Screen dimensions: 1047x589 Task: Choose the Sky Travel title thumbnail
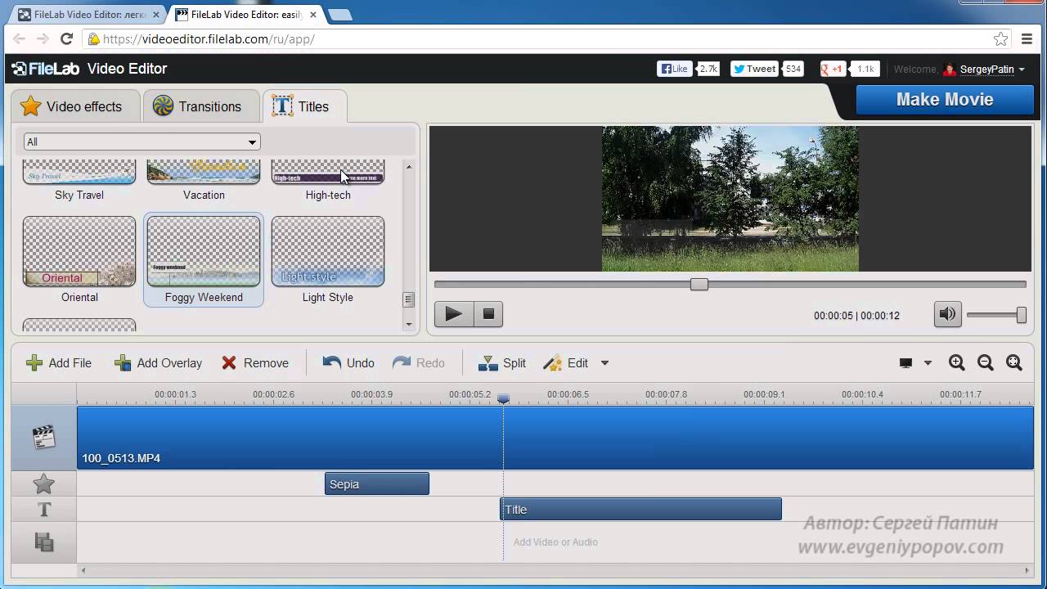pos(79,172)
